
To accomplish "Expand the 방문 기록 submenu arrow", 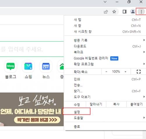I will pyautogui.click(x=144, y=40).
